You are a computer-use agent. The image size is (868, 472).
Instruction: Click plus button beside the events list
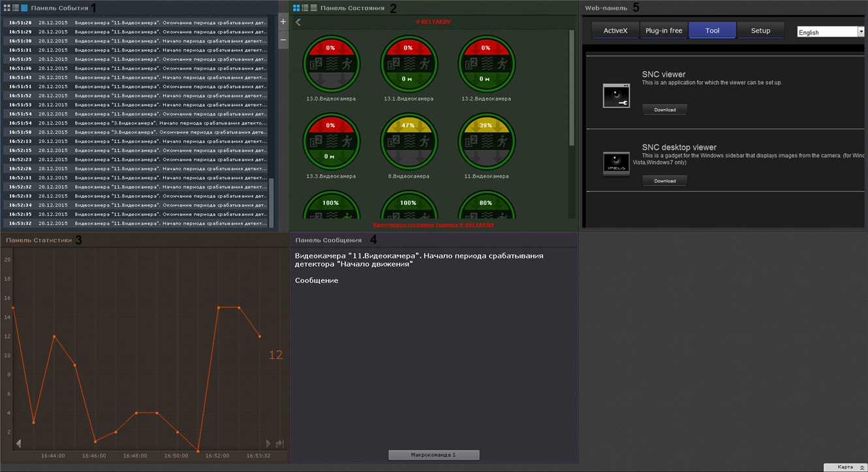pyautogui.click(x=283, y=22)
